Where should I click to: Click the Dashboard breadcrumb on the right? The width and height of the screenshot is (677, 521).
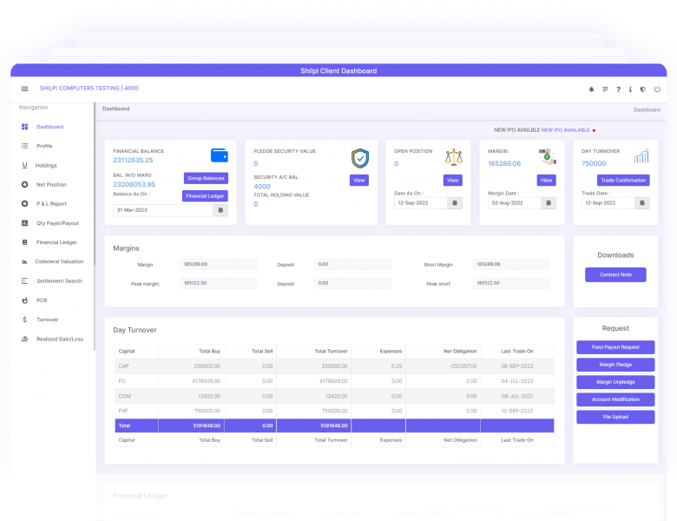[647, 109]
